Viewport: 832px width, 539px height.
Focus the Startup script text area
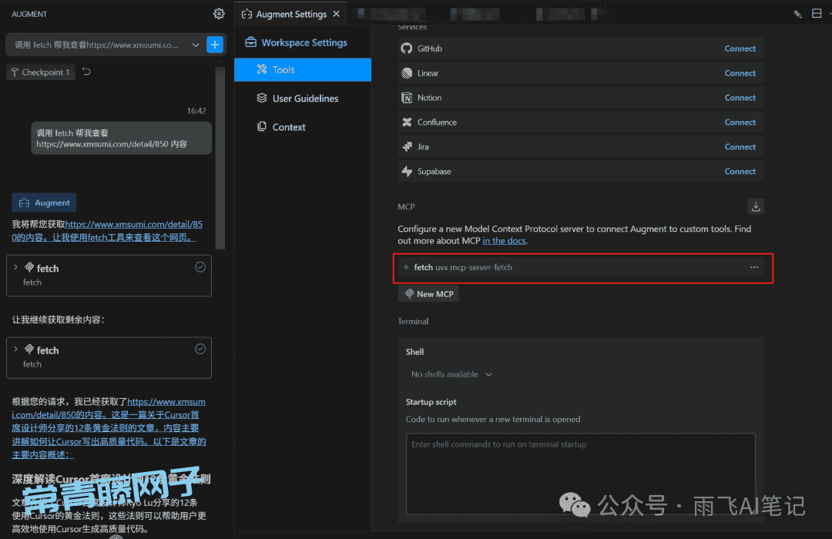tap(581, 474)
